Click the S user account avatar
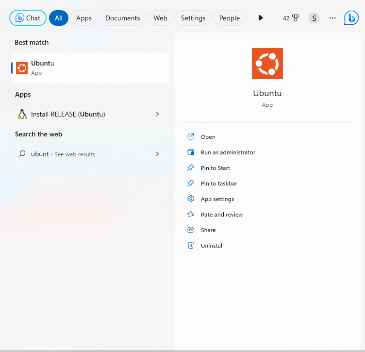 tap(314, 18)
